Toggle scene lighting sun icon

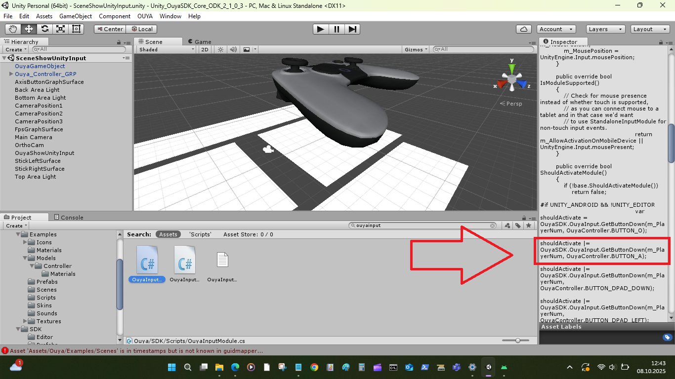[x=220, y=49]
